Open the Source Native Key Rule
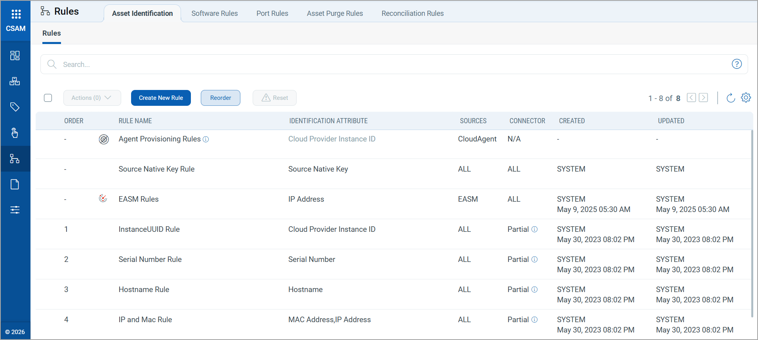The width and height of the screenshot is (758, 340). click(156, 169)
